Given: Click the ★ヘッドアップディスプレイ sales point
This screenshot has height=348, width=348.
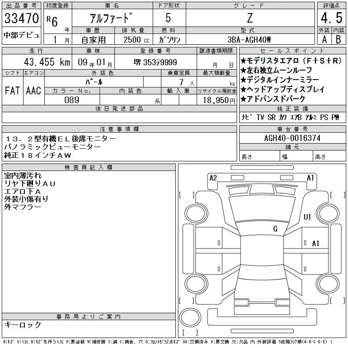Looking at the screenshot, I should (x=282, y=89).
